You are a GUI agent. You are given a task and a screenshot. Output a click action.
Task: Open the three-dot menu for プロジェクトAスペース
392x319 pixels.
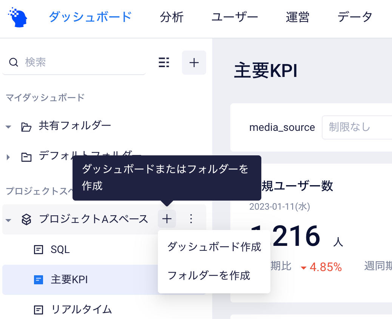(191, 219)
